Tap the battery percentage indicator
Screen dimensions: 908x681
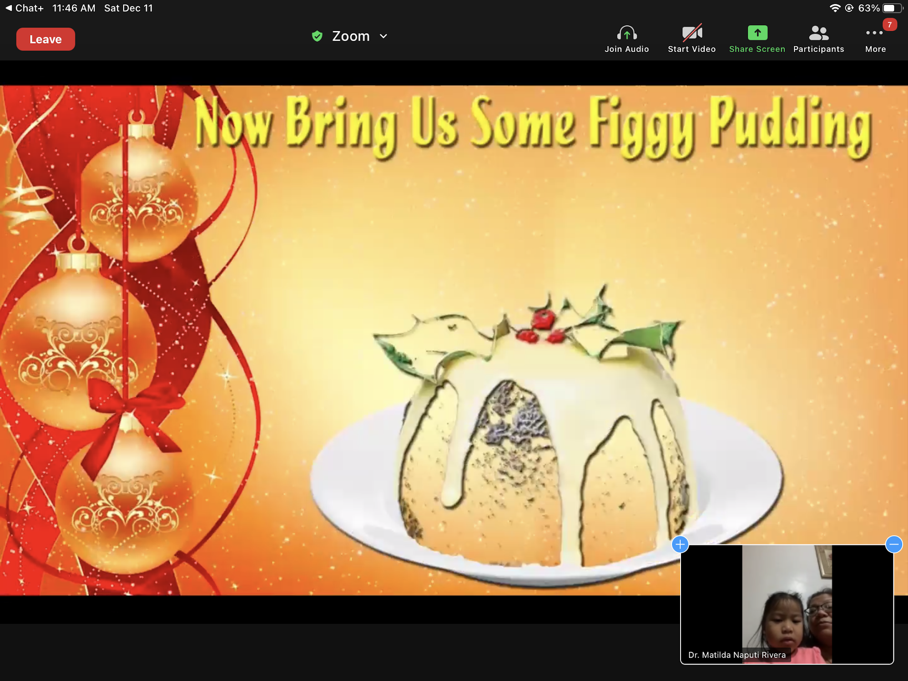click(x=869, y=8)
